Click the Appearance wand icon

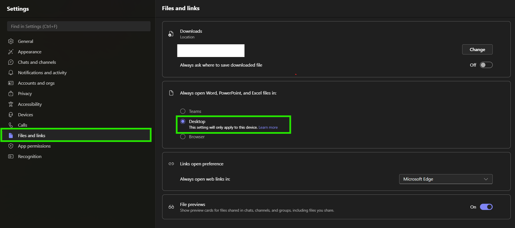[11, 52]
